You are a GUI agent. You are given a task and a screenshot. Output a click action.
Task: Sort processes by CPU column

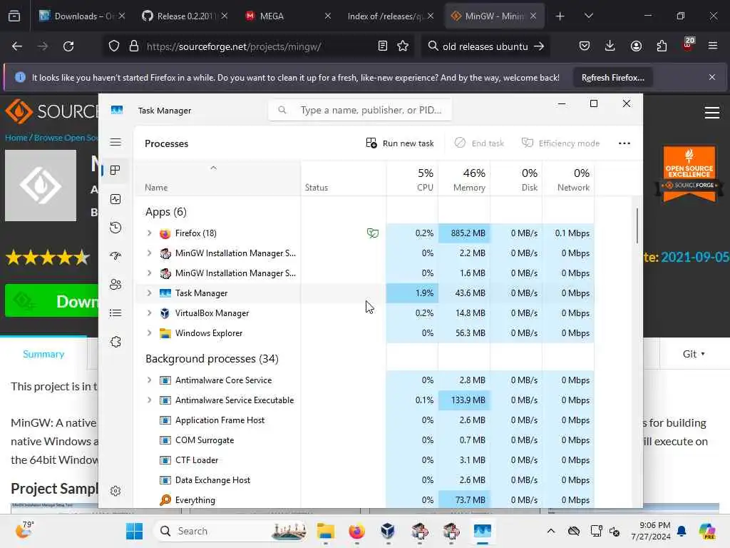pos(412,179)
